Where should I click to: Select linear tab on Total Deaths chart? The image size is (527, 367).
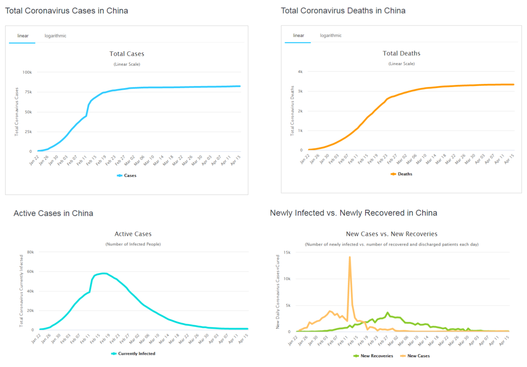298,35
